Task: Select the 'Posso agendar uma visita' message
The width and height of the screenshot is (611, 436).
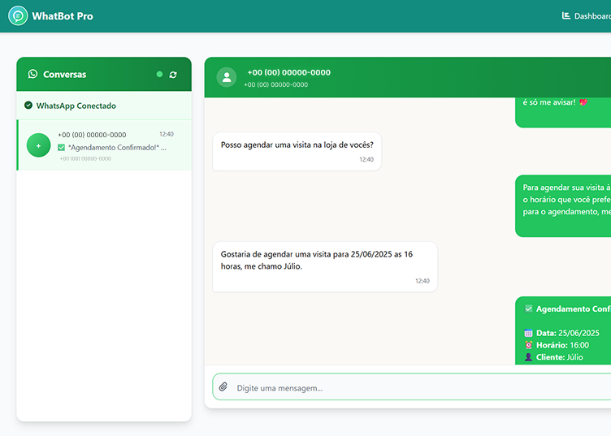Action: 297,150
